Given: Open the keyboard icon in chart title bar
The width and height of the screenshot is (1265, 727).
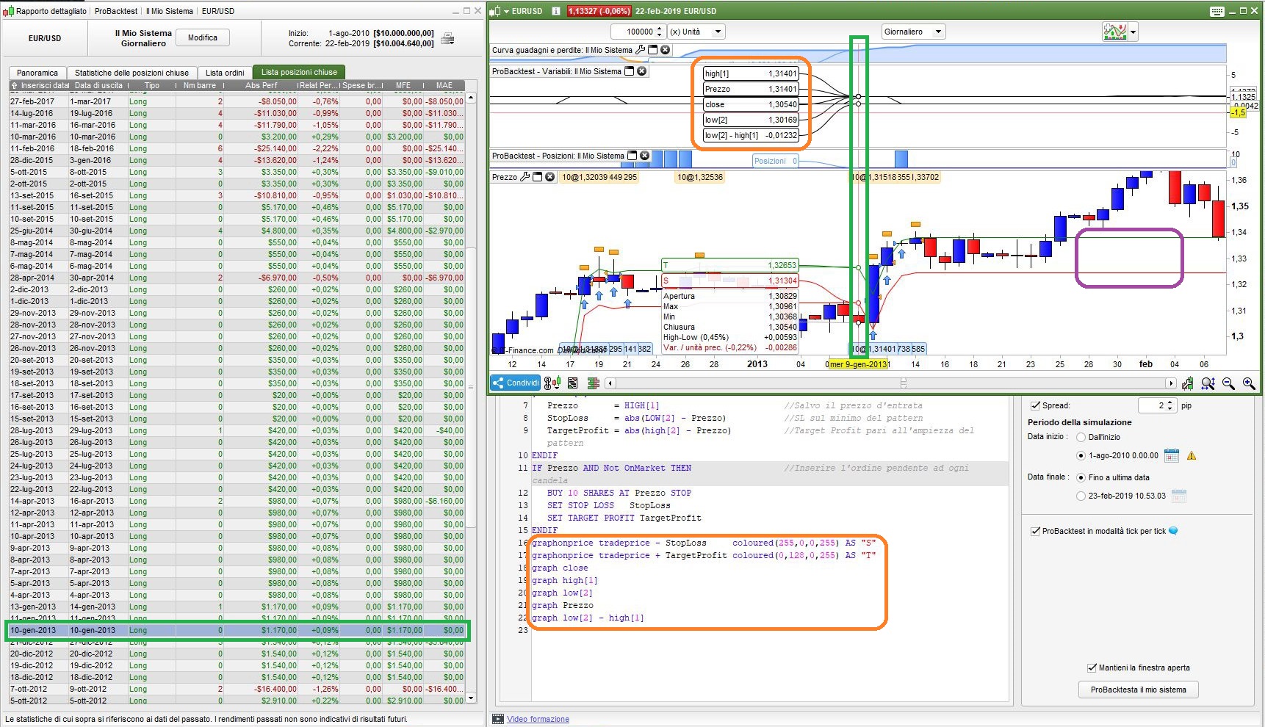Looking at the screenshot, I should 1217,11.
